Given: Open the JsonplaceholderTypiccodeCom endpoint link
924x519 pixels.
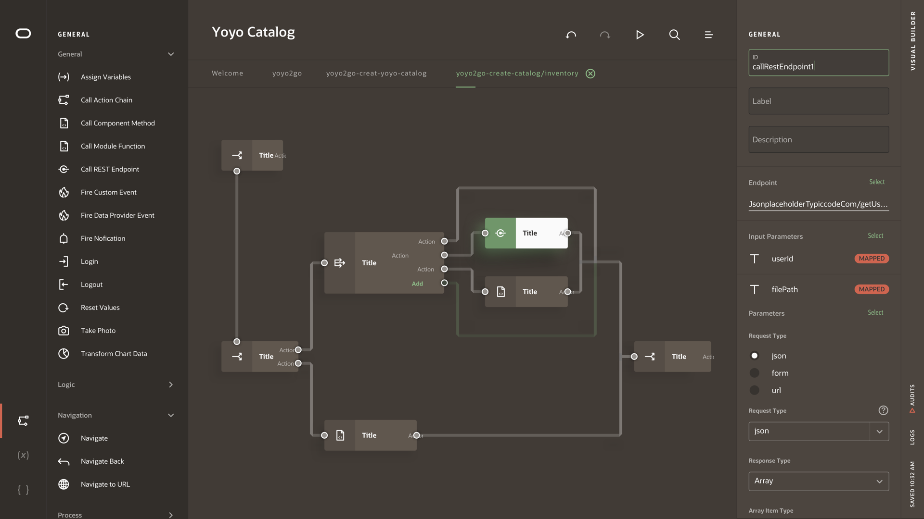Looking at the screenshot, I should point(818,204).
